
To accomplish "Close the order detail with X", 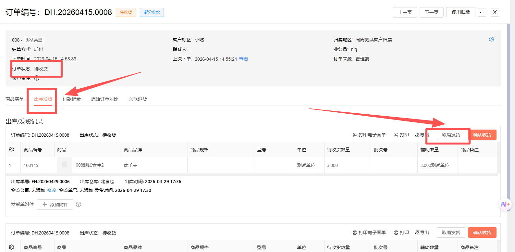I will click(495, 12).
